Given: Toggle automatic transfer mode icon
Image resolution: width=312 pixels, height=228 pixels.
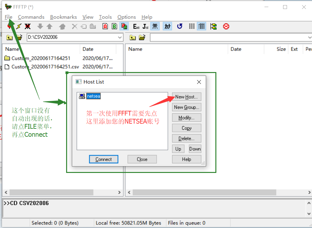Looking at the screenshot, I should point(124,26).
